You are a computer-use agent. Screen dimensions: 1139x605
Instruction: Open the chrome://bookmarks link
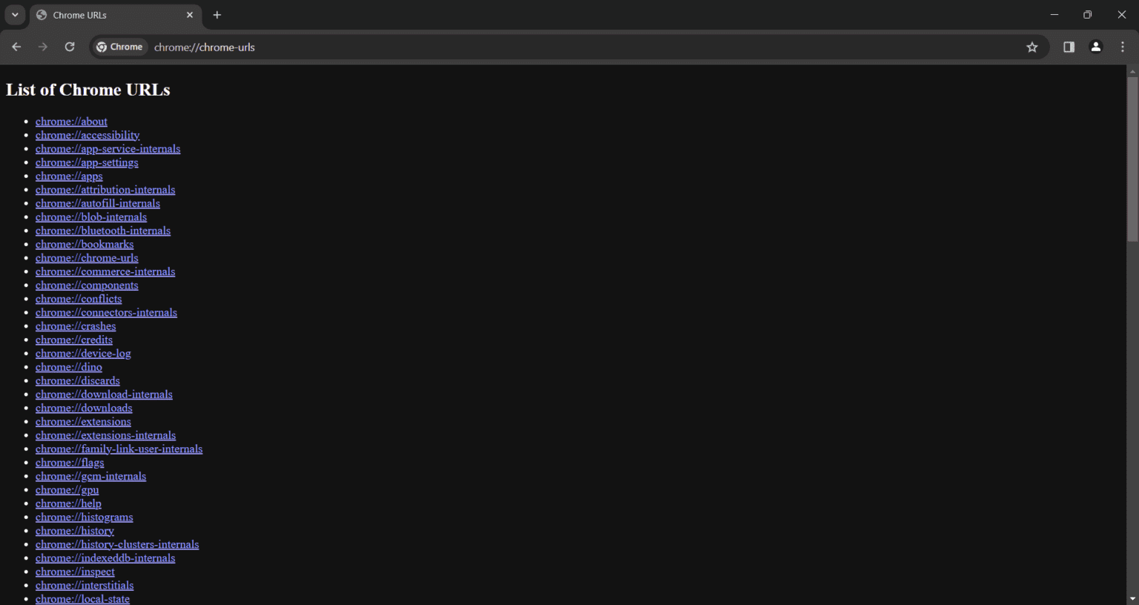pyautogui.click(x=85, y=244)
